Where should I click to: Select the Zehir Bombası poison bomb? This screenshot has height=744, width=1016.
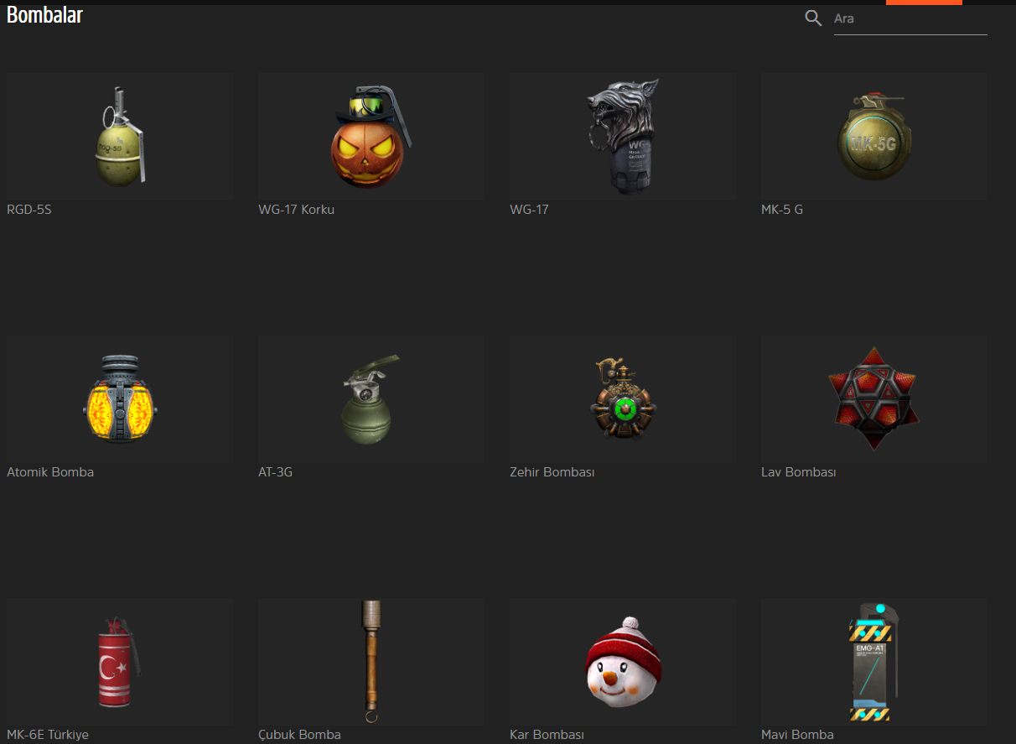coord(622,399)
